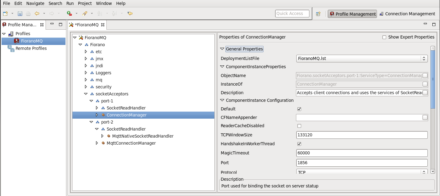This screenshot has width=440, height=196.
Task: Close the Profile Management view tab
Action: [42, 25]
